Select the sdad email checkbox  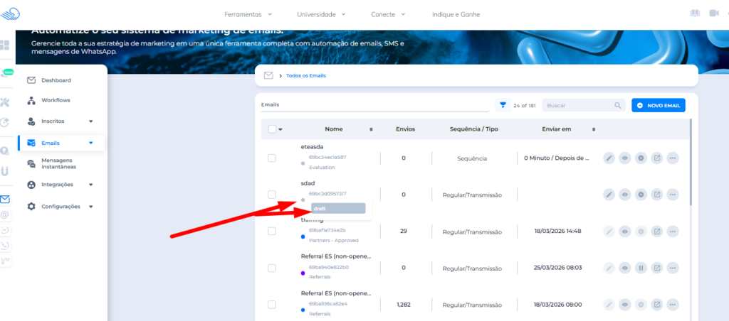pyautogui.click(x=272, y=194)
